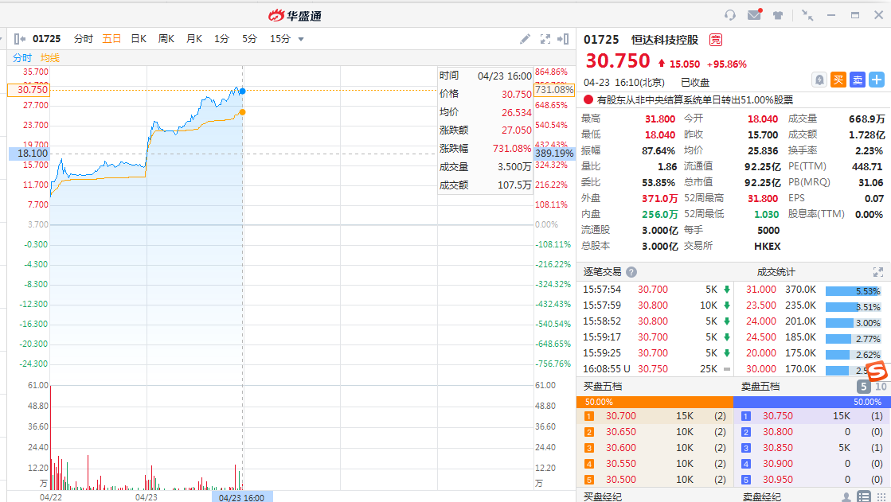The image size is (891, 502).
Task: Click the 恒达科技控股 stock name
Action: (x=665, y=40)
